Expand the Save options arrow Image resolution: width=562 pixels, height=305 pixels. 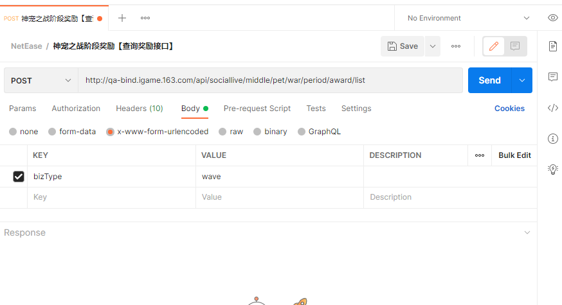[433, 46]
